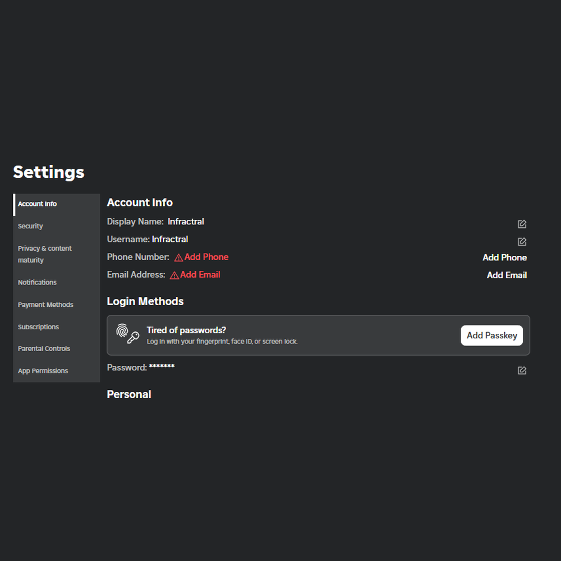The height and width of the screenshot is (561, 561).
Task: Click the Add Passkey button
Action: click(491, 335)
